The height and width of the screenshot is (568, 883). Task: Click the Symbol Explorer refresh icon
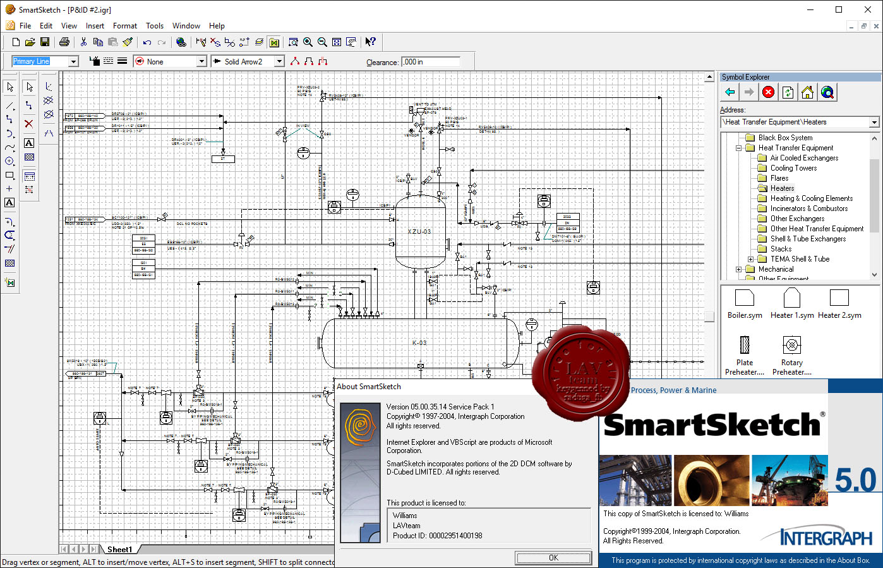[x=788, y=92]
